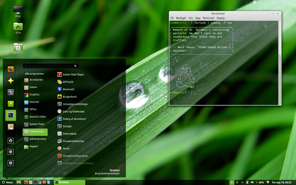This screenshot has height=185, width=296.
Task: Click the show desktop icon in panel
Action: 19,182
